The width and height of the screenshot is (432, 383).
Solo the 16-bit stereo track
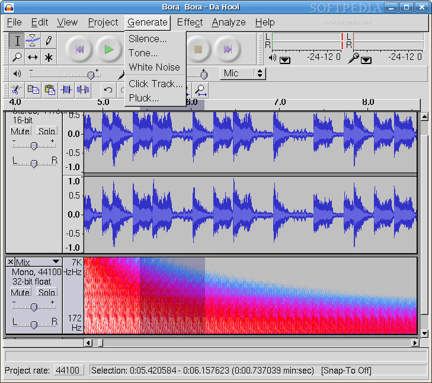47,130
